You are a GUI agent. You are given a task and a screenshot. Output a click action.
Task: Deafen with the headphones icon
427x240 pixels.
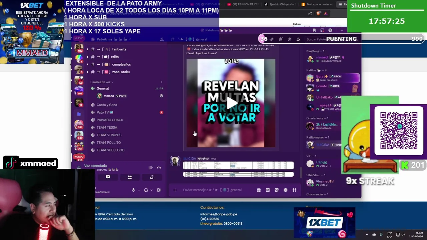point(146,190)
